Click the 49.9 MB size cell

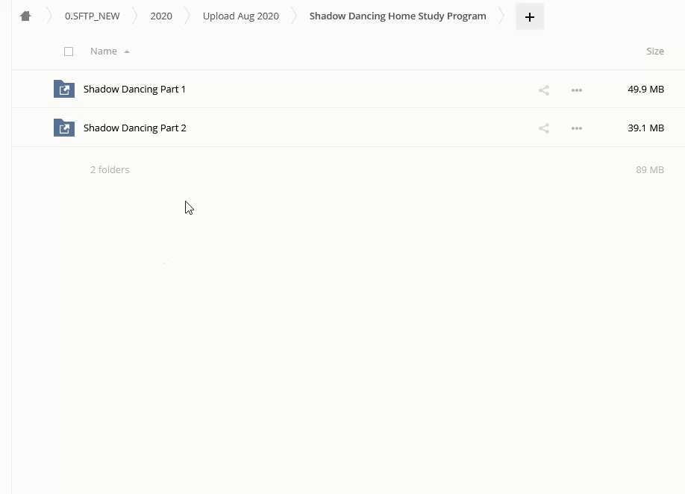645,89
